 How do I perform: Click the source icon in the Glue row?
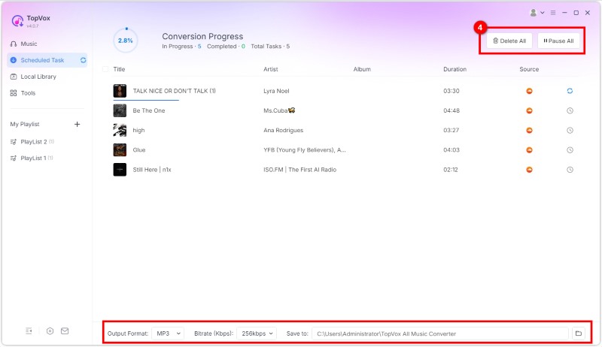coord(529,149)
